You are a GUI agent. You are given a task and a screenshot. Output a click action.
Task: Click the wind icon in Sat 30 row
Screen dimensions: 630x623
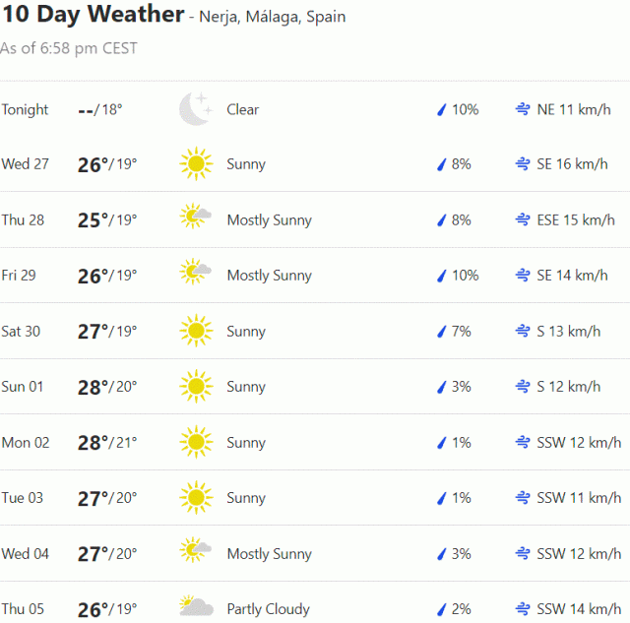[x=523, y=332]
